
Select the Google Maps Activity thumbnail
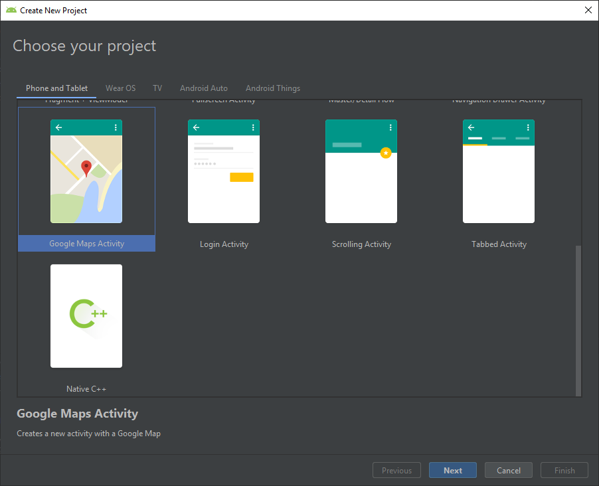[86, 171]
